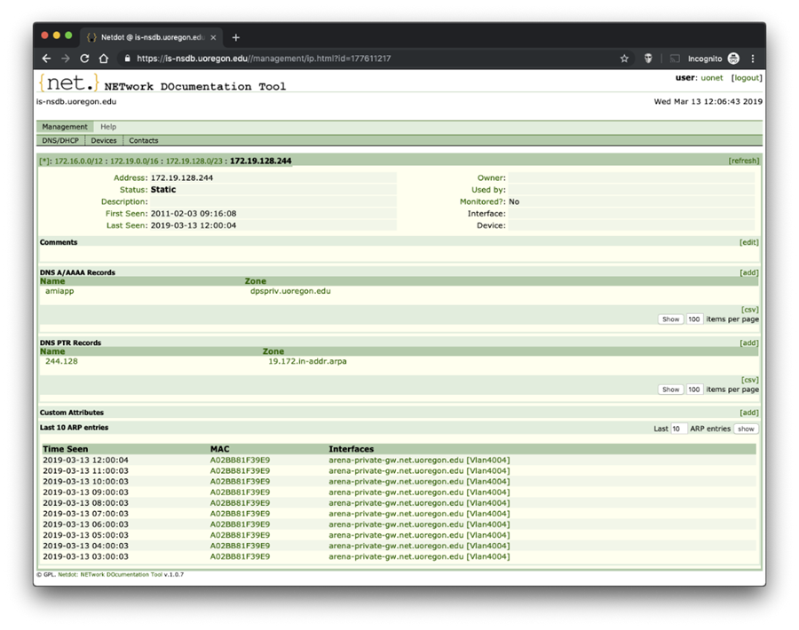Open the 19.172.in-addr.arpa zone

pos(307,362)
